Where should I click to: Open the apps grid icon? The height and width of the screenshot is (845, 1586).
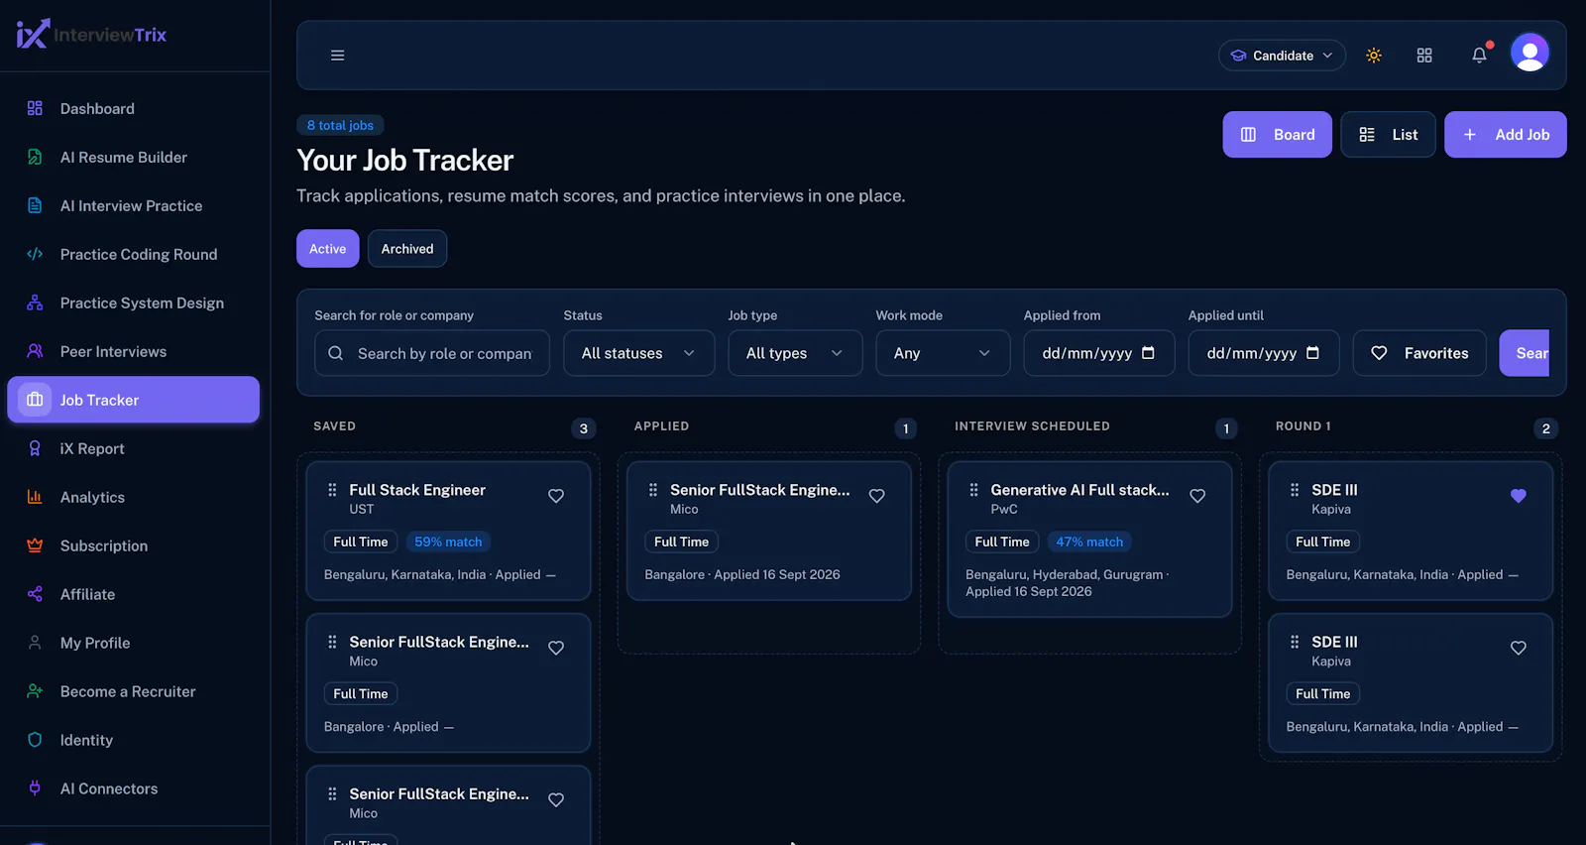click(x=1424, y=56)
